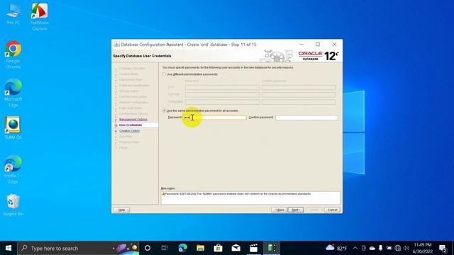Click the Help button
The width and height of the screenshot is (454, 255).
(121, 210)
